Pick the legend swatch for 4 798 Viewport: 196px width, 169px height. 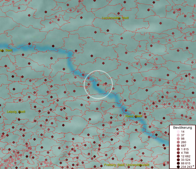coord(178,153)
